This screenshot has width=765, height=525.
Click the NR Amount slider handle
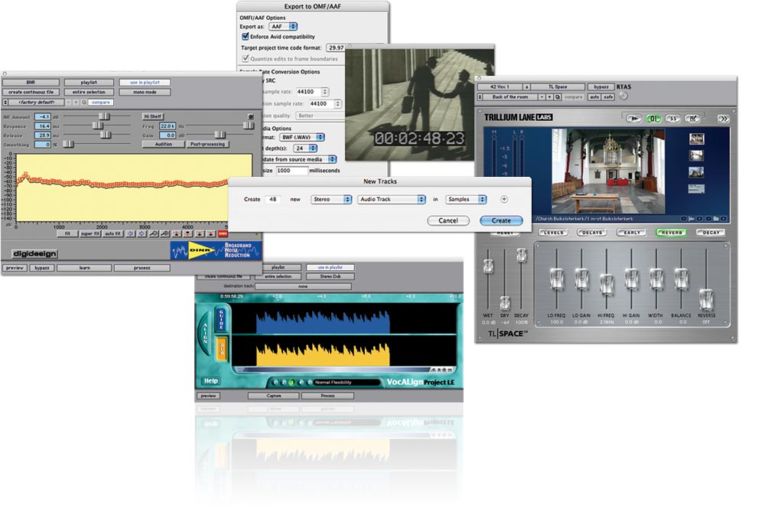(x=104, y=116)
